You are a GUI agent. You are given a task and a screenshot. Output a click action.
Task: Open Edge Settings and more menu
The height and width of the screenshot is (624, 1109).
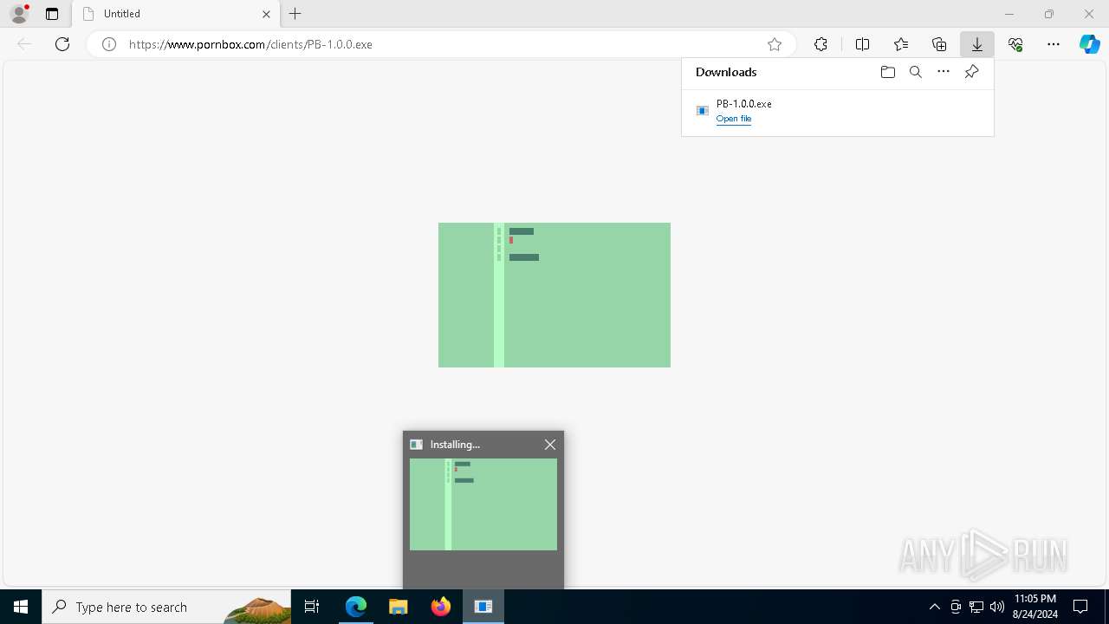point(1054,44)
